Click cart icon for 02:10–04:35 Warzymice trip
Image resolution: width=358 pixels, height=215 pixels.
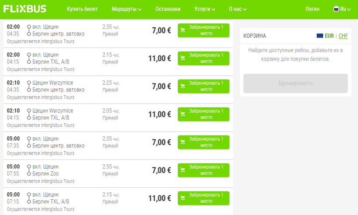183,87
